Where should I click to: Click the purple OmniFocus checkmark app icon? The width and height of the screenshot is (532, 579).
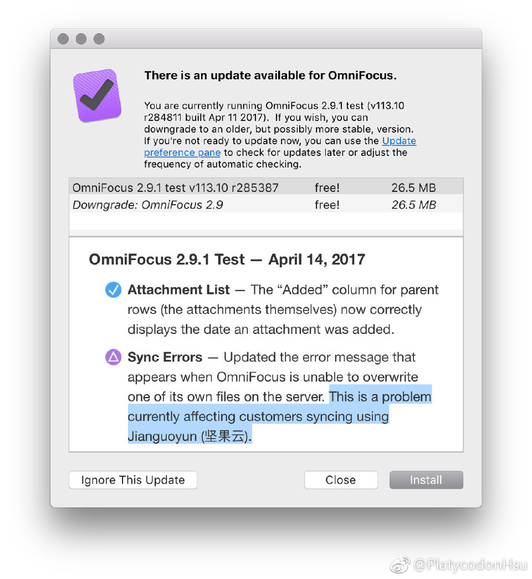pos(97,95)
